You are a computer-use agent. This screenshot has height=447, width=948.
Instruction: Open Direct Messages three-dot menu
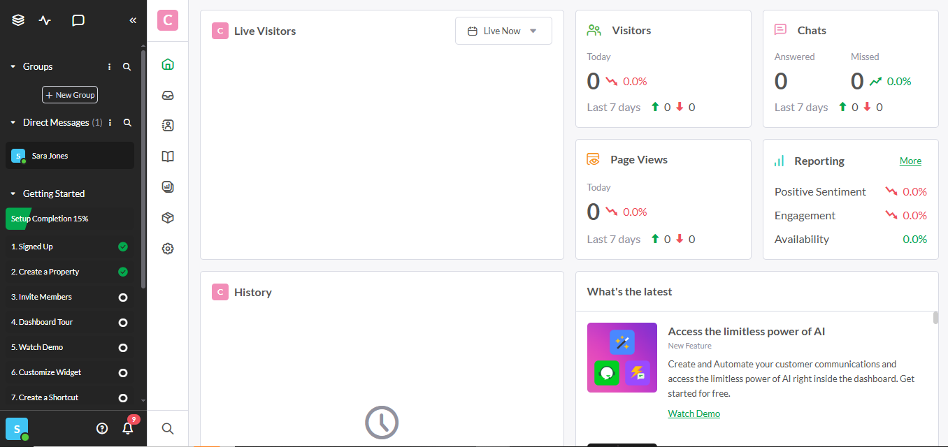[x=110, y=123]
